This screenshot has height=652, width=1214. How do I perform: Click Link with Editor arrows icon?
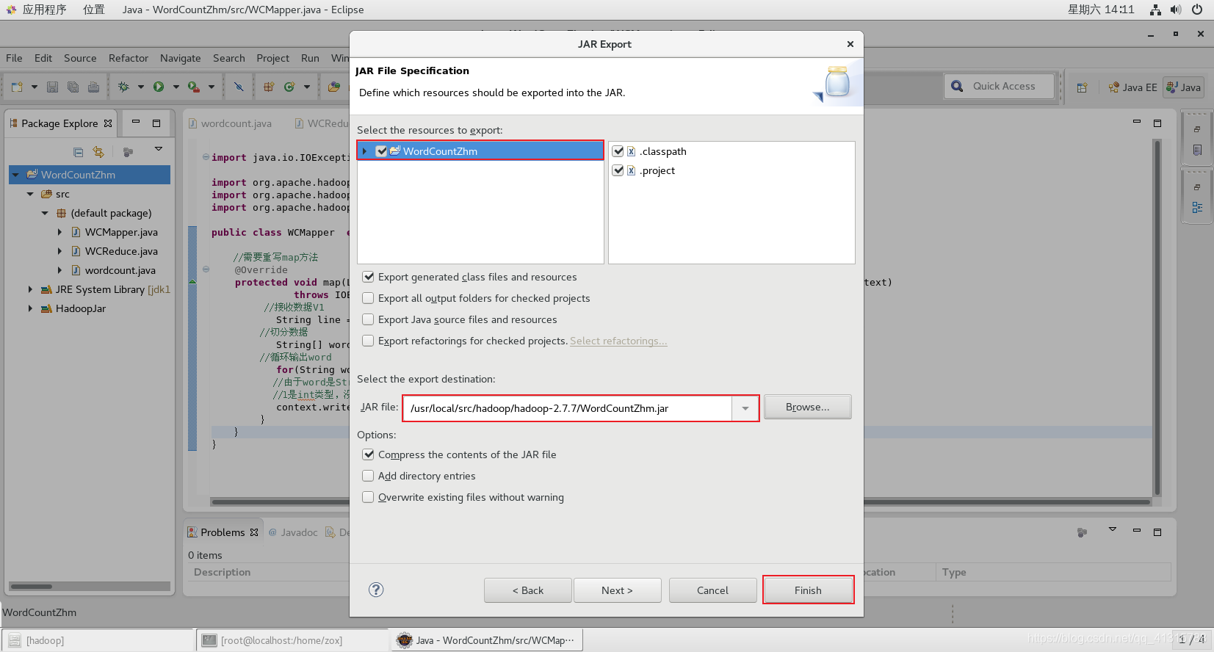coord(98,152)
